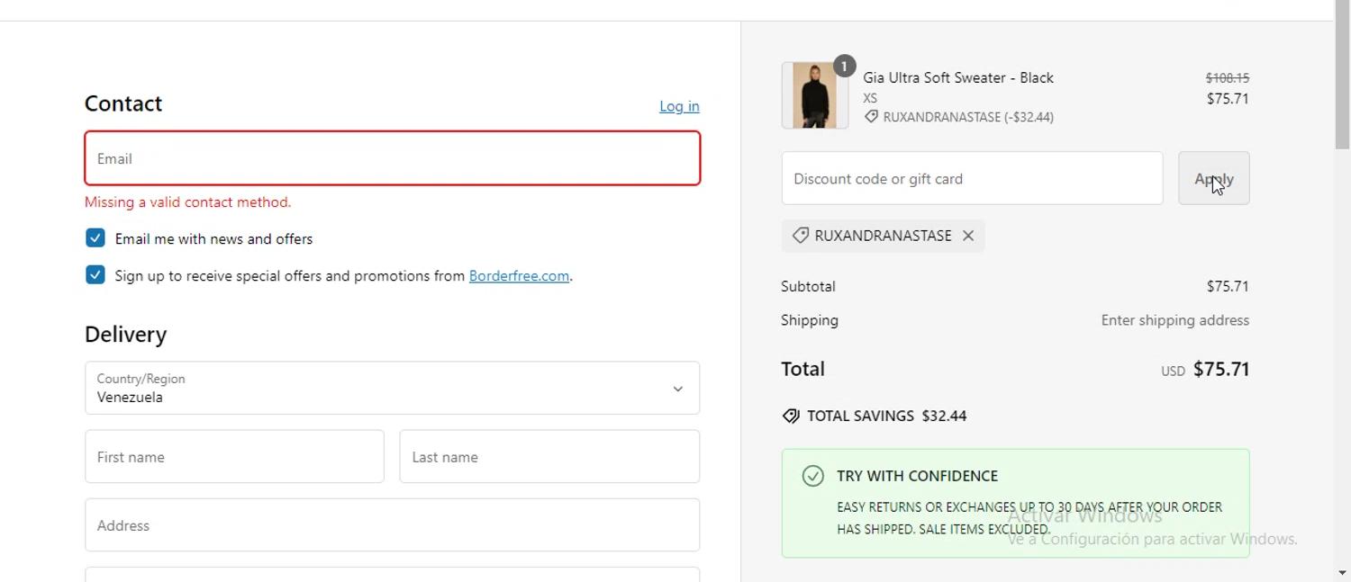Focus the Email input field

[x=392, y=159]
